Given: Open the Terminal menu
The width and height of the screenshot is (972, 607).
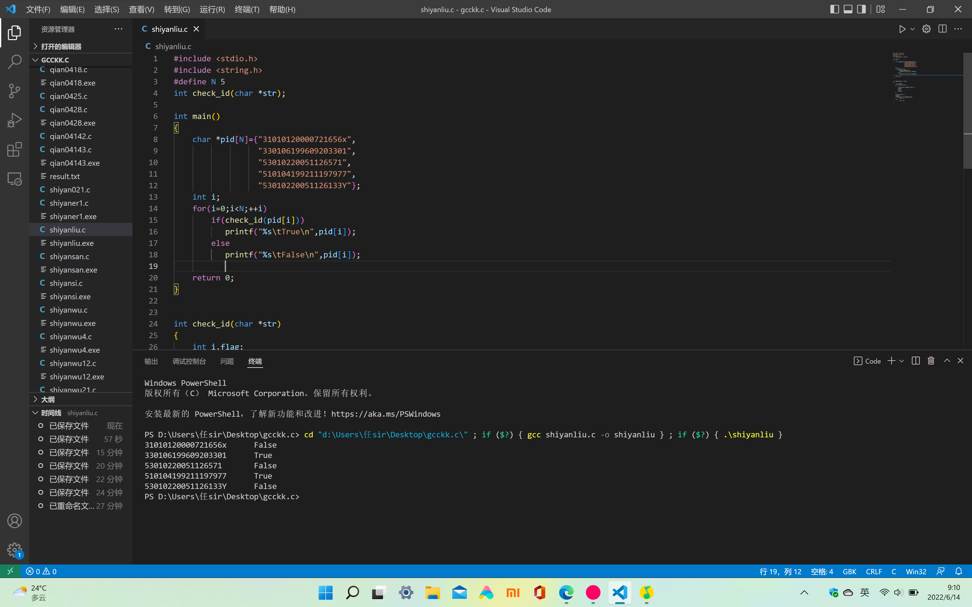Looking at the screenshot, I should 247,9.
